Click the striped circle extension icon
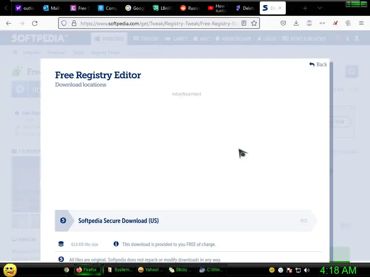Screen dimensions: 370x277 [x=309, y=23]
